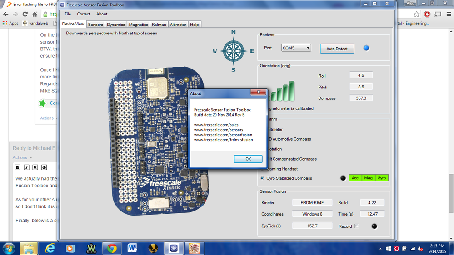Click www.freescale.com/frdm-sfusion in About dialog
The image size is (454, 255).
point(223,140)
